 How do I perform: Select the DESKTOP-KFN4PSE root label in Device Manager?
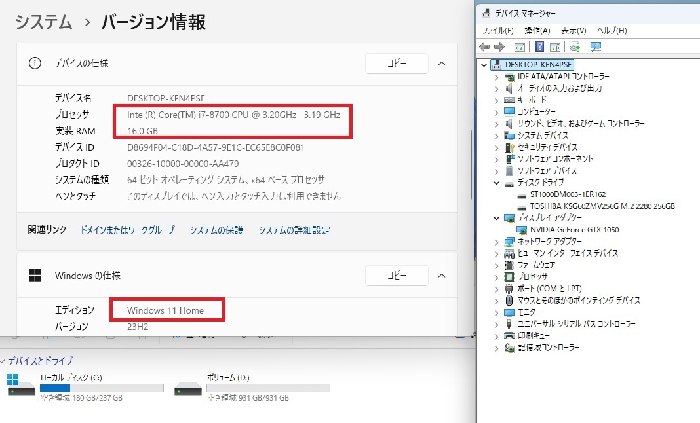pos(538,65)
